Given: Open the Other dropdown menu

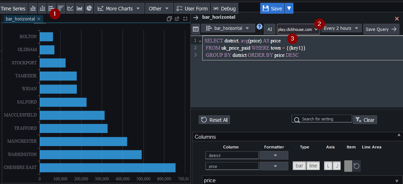Looking at the screenshot, I should pos(159,9).
